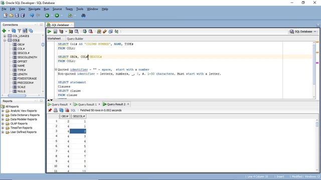Collapse the COL$ table node
Screen dimensions: 321x180
point(5,40)
